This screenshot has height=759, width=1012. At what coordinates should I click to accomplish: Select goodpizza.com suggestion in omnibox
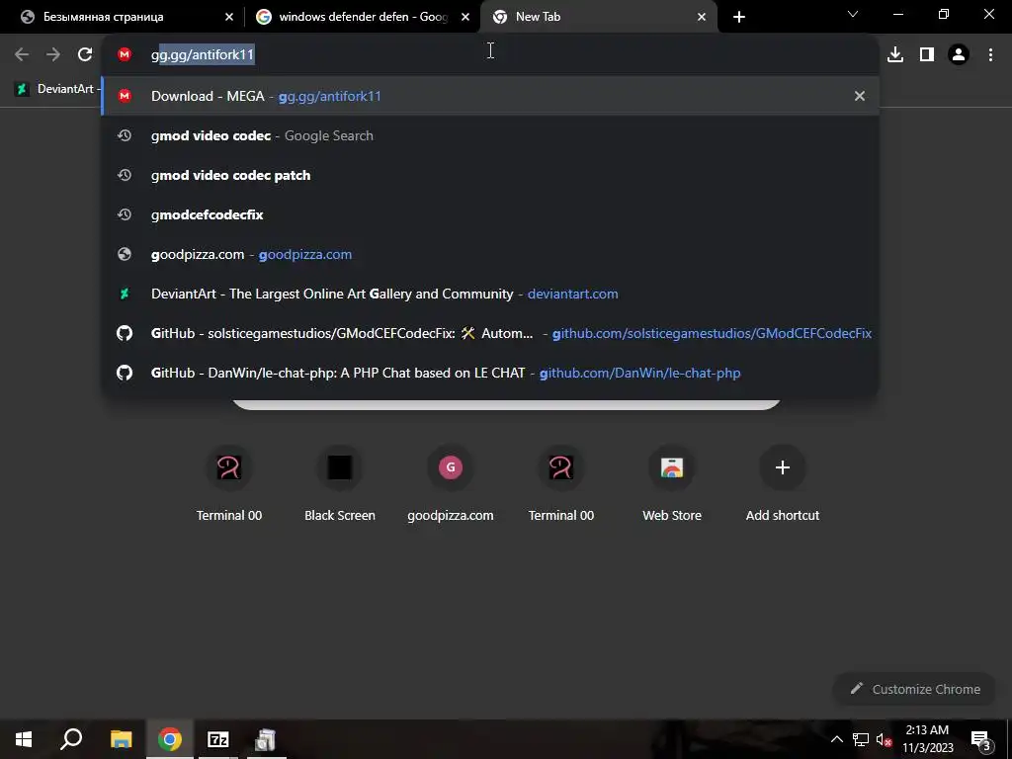pyautogui.click(x=490, y=254)
